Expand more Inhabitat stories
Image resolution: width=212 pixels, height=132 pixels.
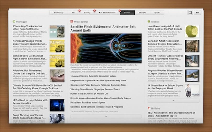coord(174,101)
